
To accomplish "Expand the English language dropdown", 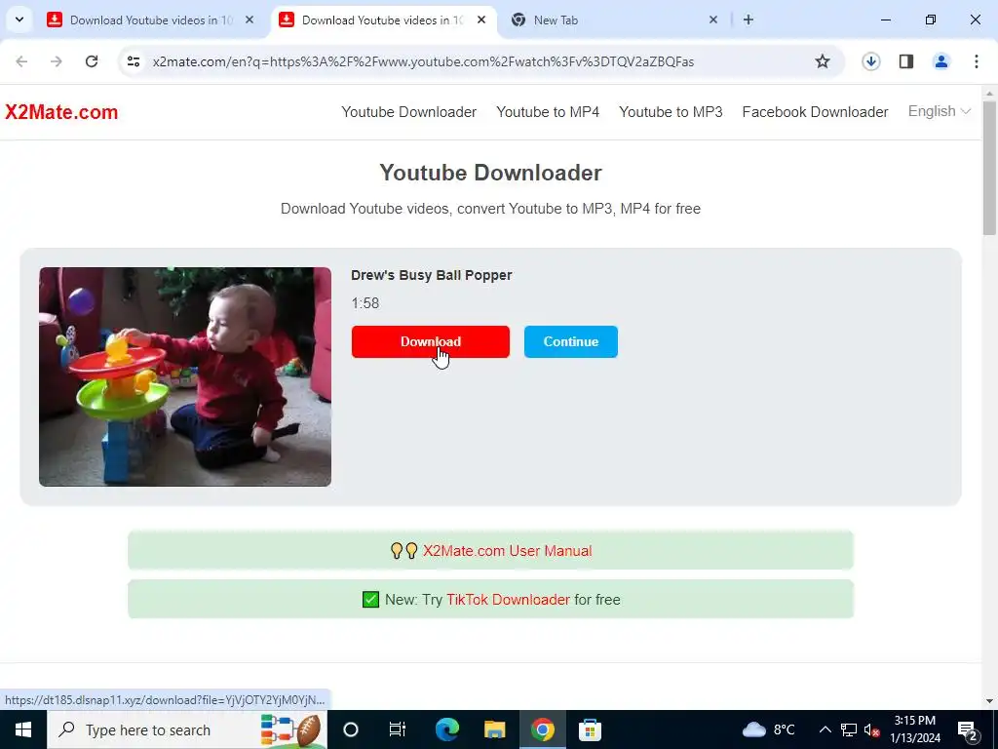I will tap(939, 111).
